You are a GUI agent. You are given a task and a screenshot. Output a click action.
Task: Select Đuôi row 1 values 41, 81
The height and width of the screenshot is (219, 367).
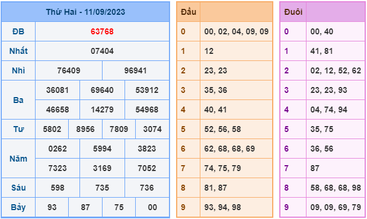click(x=321, y=51)
